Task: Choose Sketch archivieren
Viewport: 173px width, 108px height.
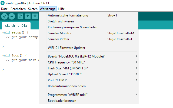Action: (88, 21)
